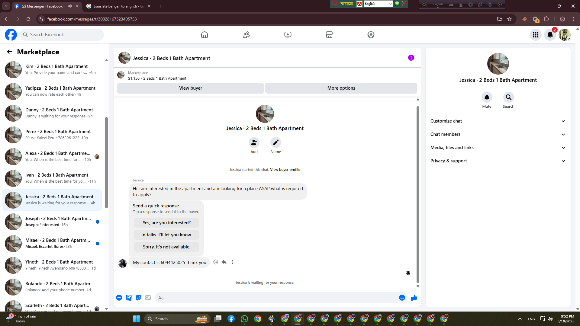Click the View buyer button
The image size is (580, 326).
coord(191,88)
